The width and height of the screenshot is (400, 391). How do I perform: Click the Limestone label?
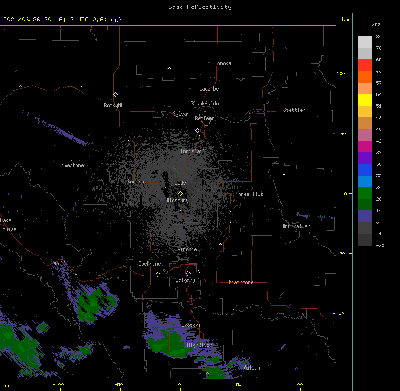coord(71,165)
